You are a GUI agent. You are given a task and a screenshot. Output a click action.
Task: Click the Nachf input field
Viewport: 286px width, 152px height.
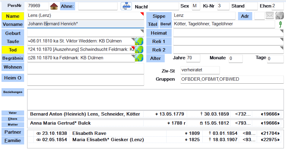click(164, 6)
